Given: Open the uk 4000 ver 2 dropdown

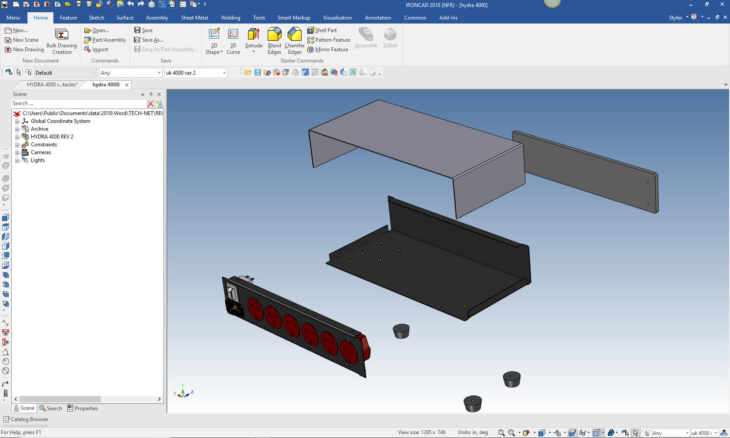Looking at the screenshot, I should point(224,73).
